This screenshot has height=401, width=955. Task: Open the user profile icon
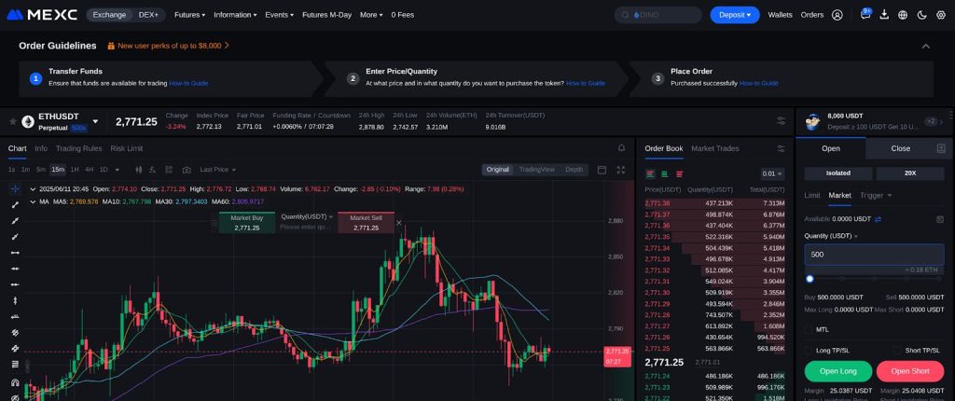[837, 15]
